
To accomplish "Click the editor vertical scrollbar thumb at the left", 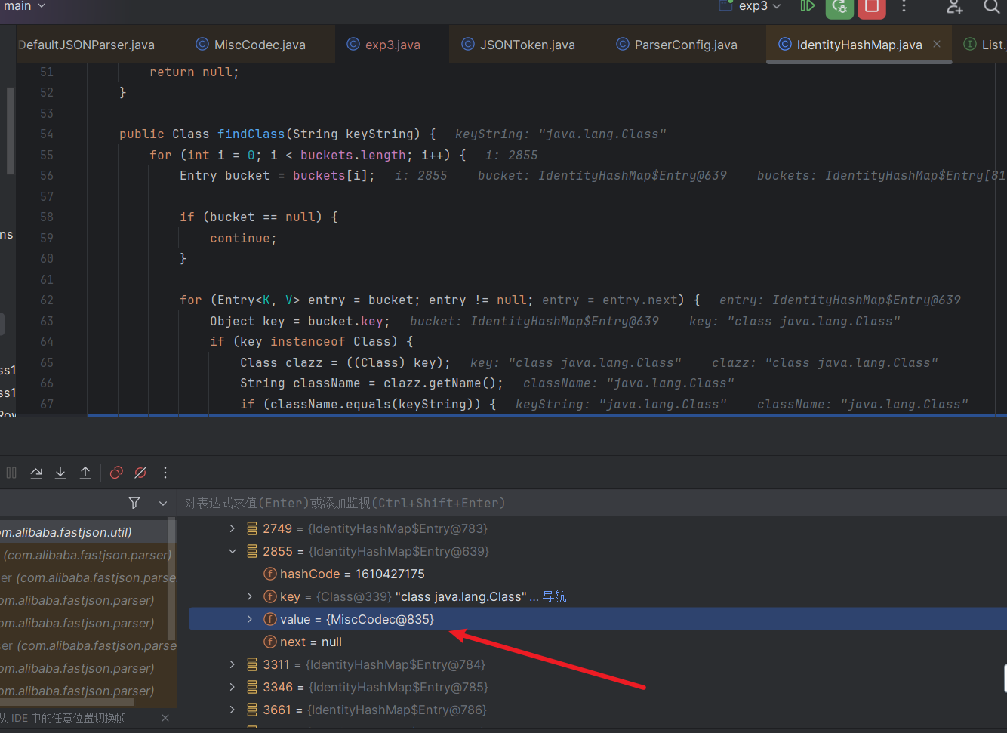I will 11,131.
